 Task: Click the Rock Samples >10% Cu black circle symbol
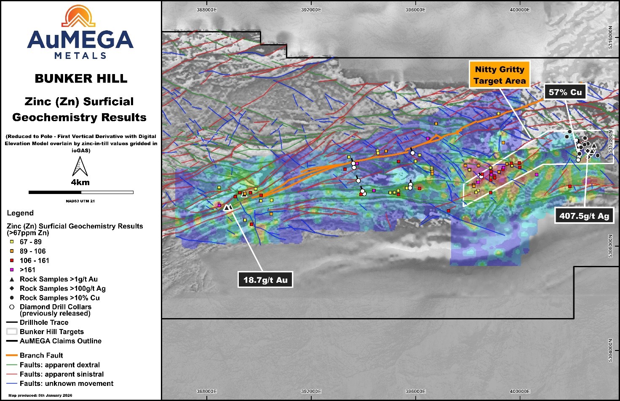click(12, 298)
